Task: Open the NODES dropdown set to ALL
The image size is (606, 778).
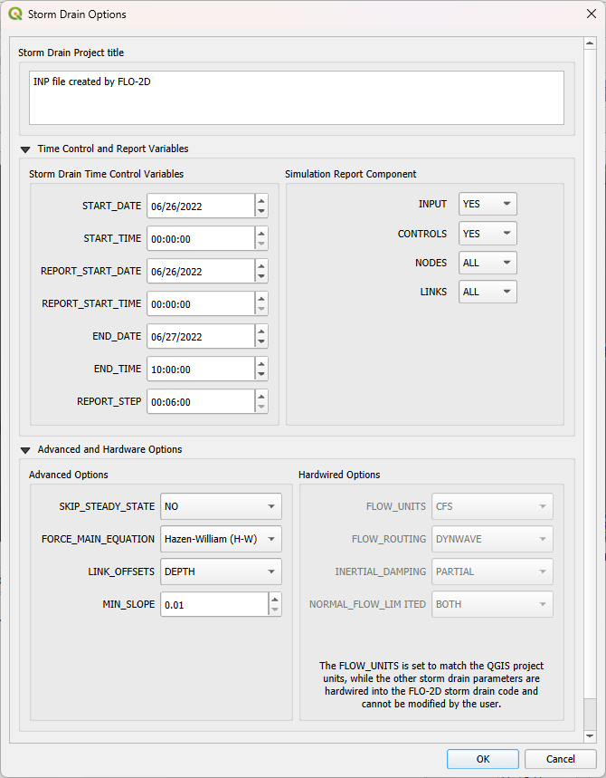Action: [488, 263]
